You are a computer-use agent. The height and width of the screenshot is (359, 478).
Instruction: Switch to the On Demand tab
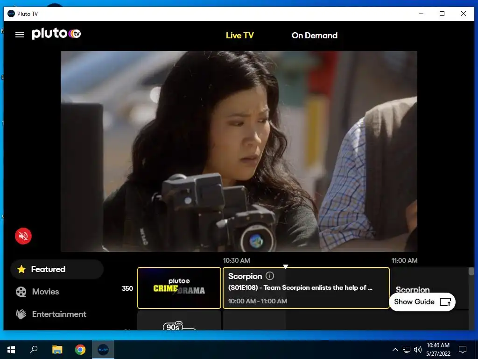click(x=314, y=36)
